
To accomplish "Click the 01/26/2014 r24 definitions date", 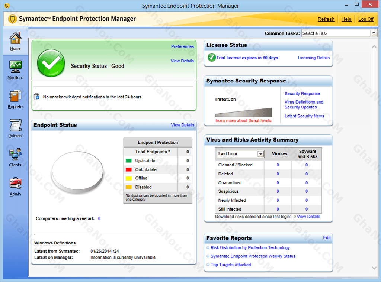I will [105, 251].
